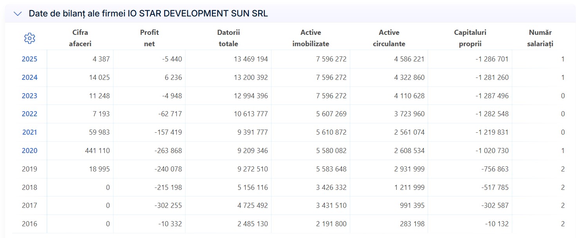This screenshot has height=238, width=576.
Task: Click turnover value 441 110 for 2020
Action: [x=97, y=151]
